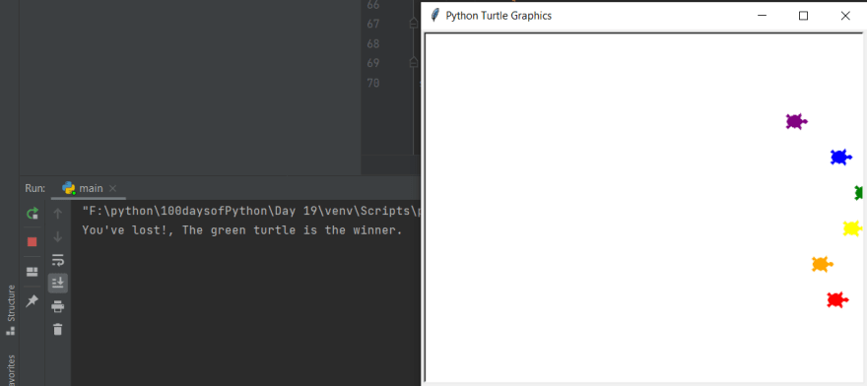Print the console output via printer icon
The image size is (867, 386).
57,306
